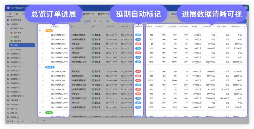Open 管理 at sidebar bottom
This screenshot has height=129, width=254.
10,121
